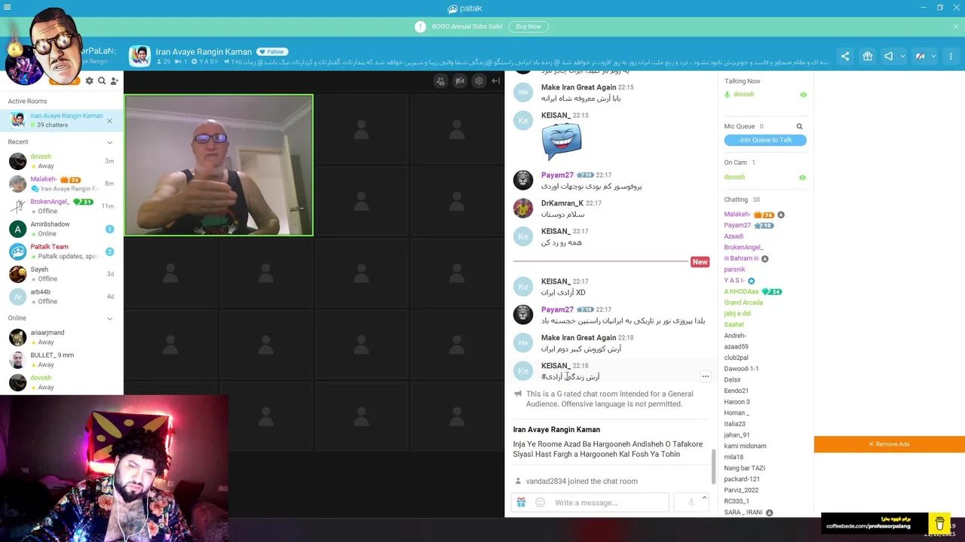Select SARA _ IRANI in Chatting list

point(743,513)
